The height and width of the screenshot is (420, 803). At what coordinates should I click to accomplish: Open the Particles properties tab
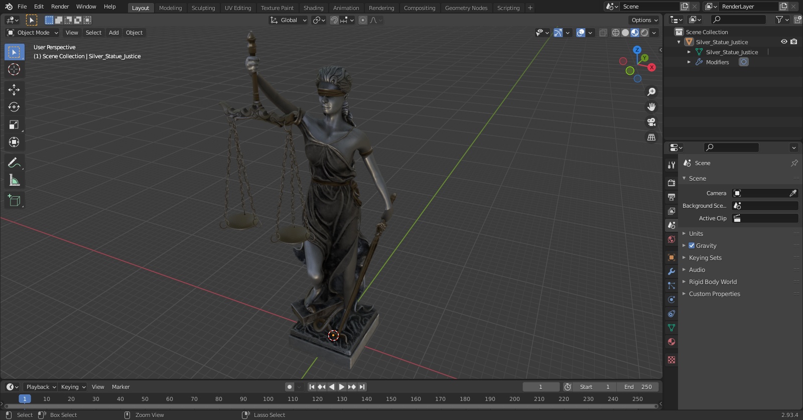coord(672,285)
